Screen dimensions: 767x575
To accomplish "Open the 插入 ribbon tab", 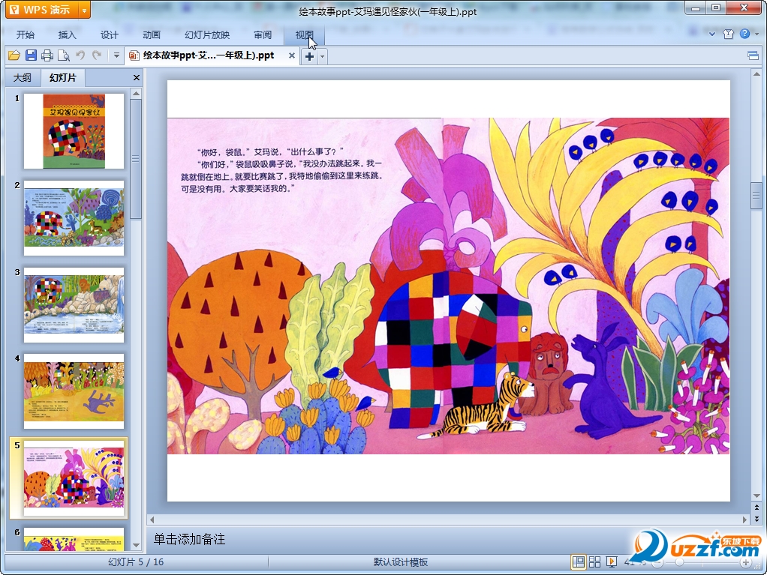I will tap(67, 34).
